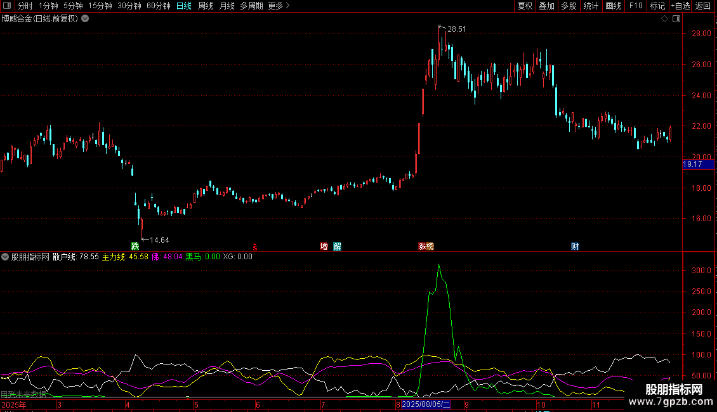This screenshot has width=717, height=412.
Task: Toggle the side panel icon beside the diamond
Action: tap(676, 19)
